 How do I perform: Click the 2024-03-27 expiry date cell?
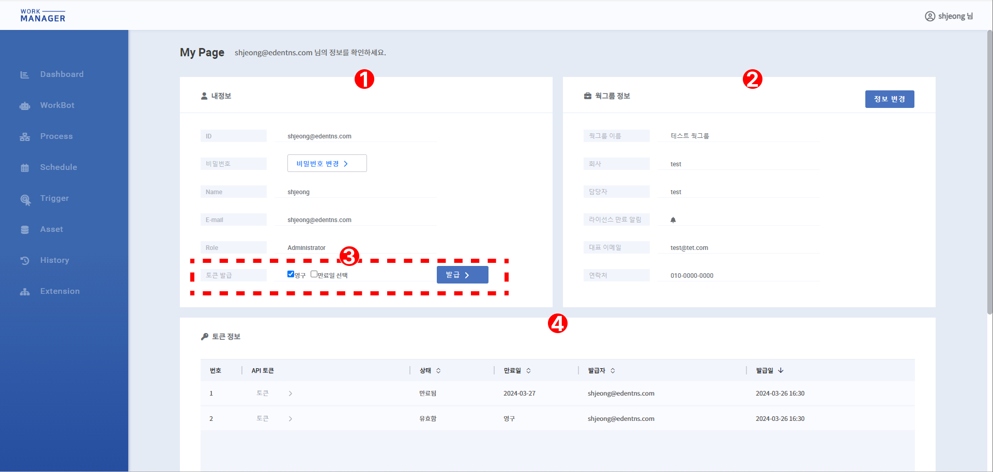click(520, 394)
